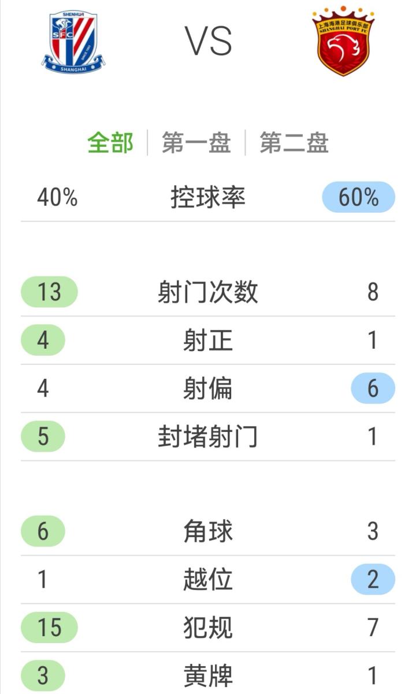Click the 封堵射门 row label

click(208, 436)
